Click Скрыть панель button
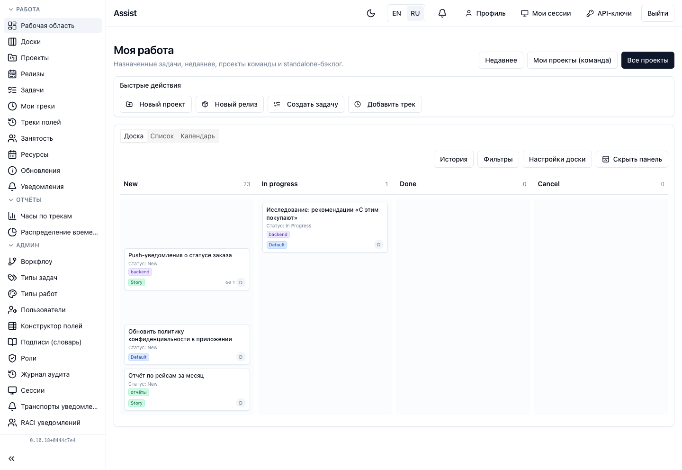Image resolution: width=682 pixels, height=470 pixels. 632,159
